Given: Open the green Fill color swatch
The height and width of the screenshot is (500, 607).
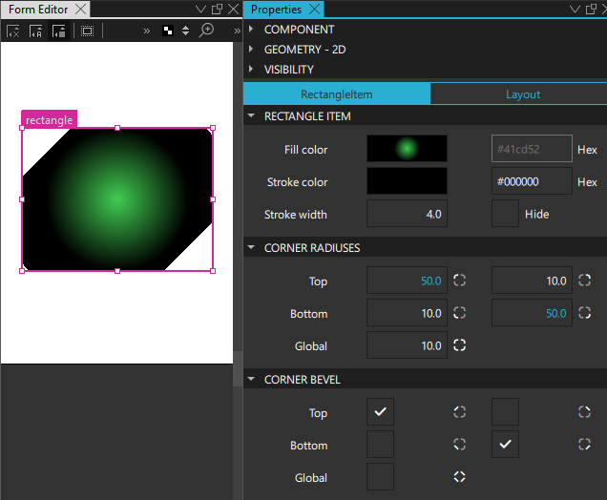Looking at the screenshot, I should point(407,149).
